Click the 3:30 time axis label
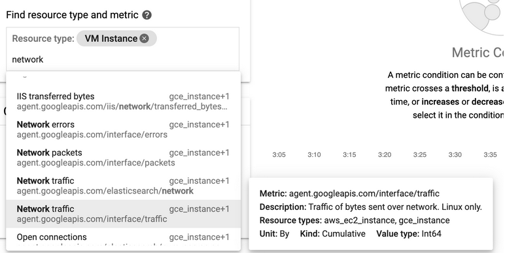The height and width of the screenshot is (253, 505). (455, 155)
